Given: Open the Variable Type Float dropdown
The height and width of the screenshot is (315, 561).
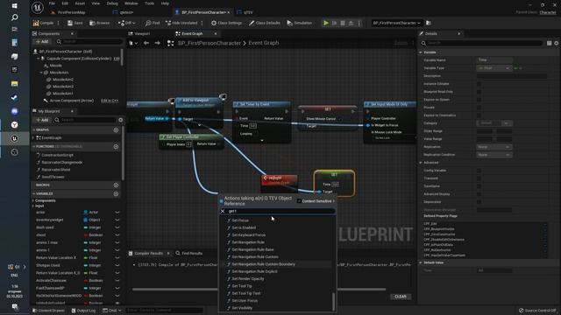Looking at the screenshot, I should 494,68.
